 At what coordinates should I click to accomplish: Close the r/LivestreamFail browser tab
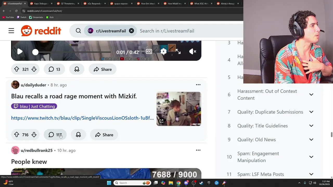[x=25, y=4]
